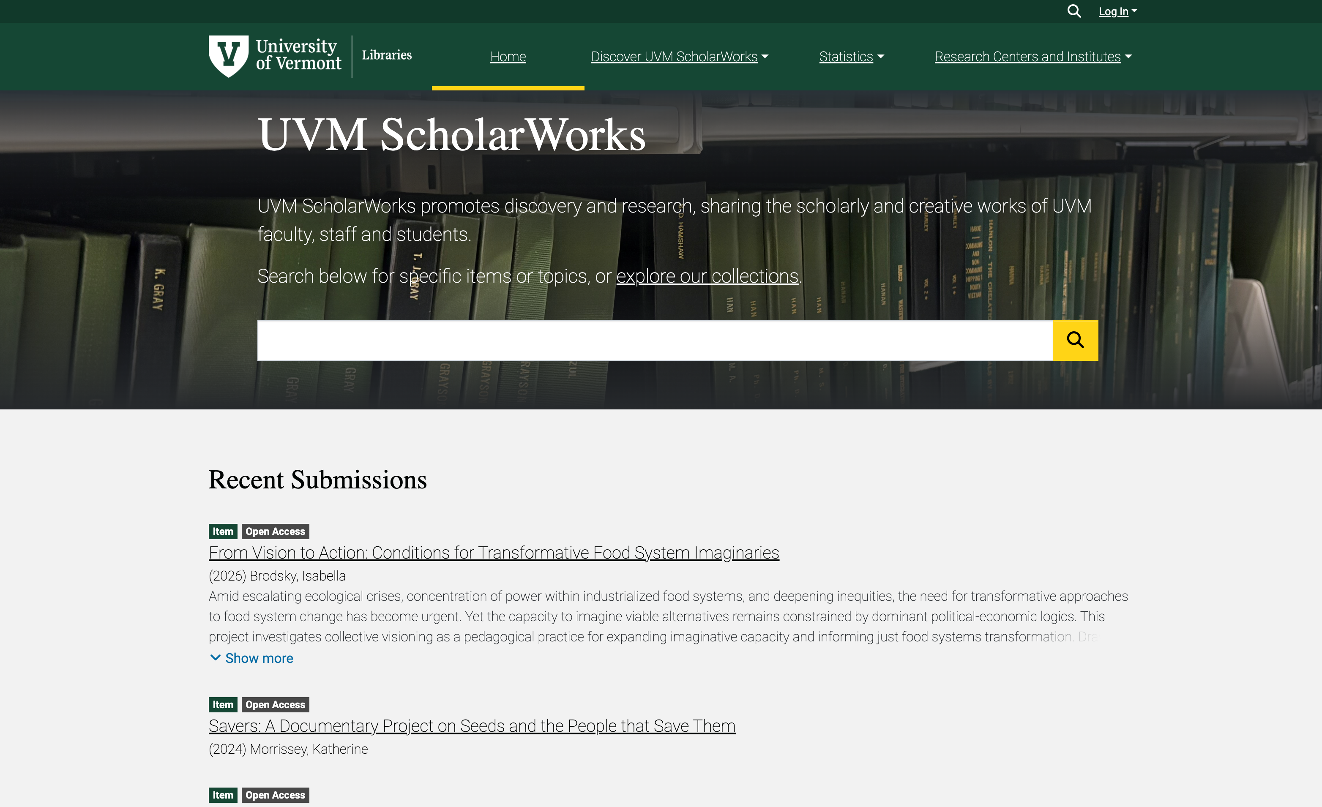Click Open Access badge above From Vision to Action

275,532
